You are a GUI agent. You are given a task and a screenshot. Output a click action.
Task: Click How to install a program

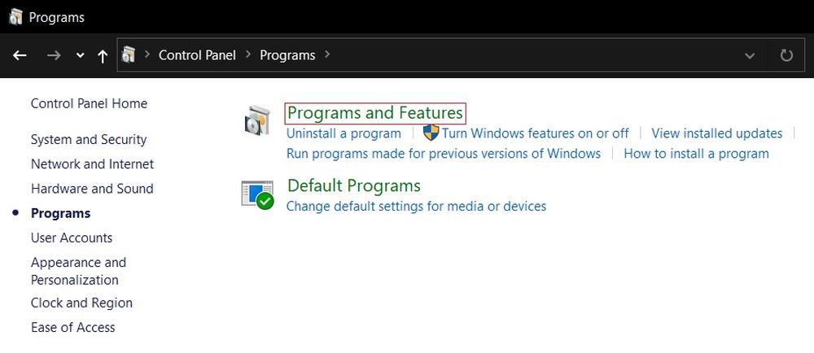(696, 154)
